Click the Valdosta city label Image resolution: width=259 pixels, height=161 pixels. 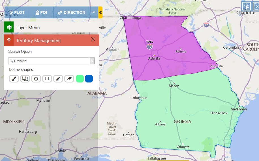pos(183,147)
